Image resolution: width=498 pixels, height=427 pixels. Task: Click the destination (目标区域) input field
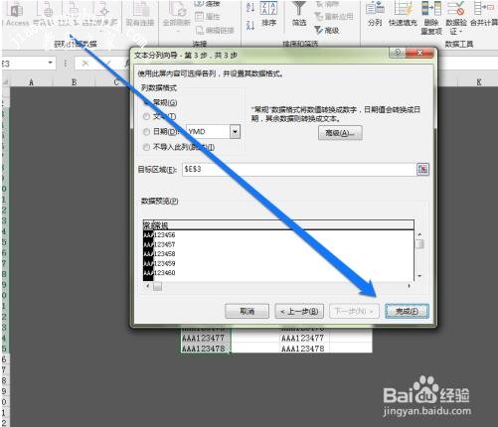point(298,170)
